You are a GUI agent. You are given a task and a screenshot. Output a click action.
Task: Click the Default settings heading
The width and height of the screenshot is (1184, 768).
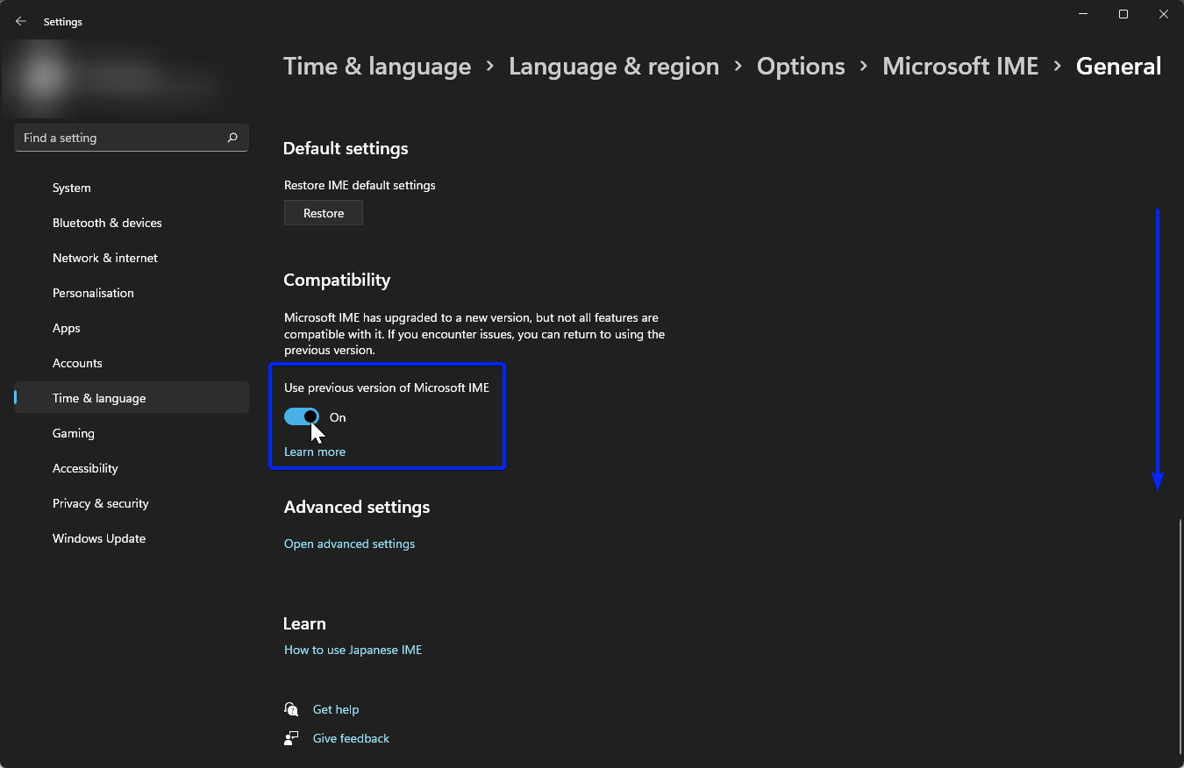tap(346, 149)
